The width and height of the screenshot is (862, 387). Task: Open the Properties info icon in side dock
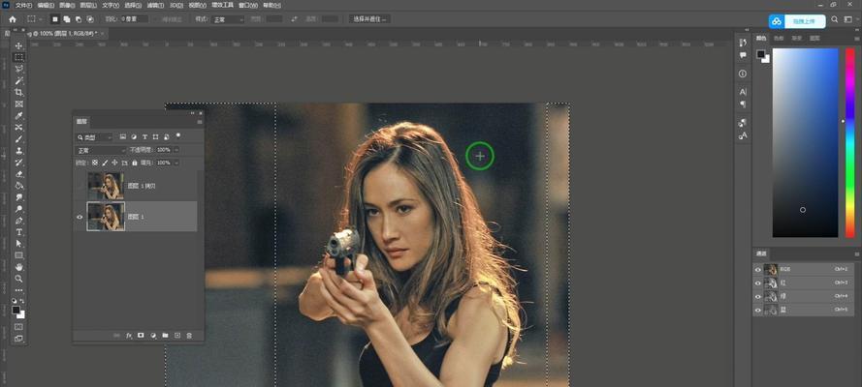tap(743, 74)
